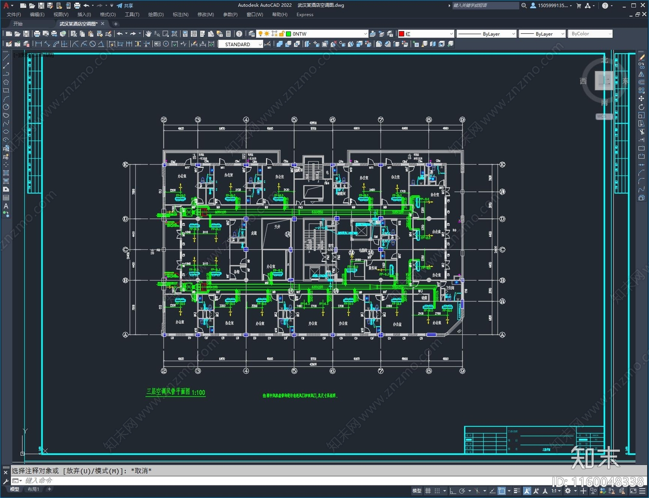Select the Circle tool in draw toolbar
649x498 pixels.
click(6, 107)
